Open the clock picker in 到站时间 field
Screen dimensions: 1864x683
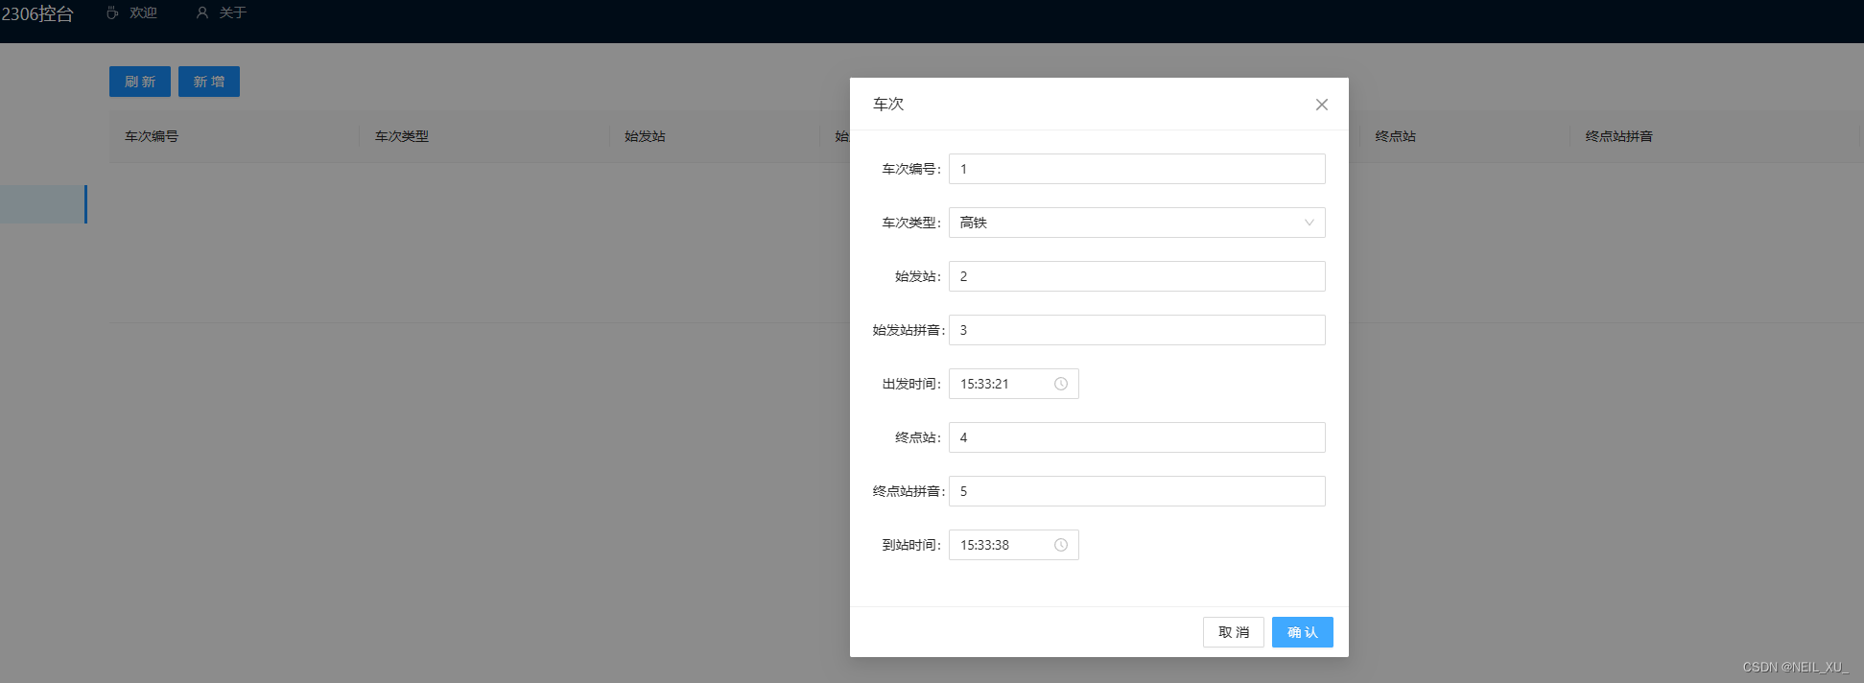point(1061,545)
